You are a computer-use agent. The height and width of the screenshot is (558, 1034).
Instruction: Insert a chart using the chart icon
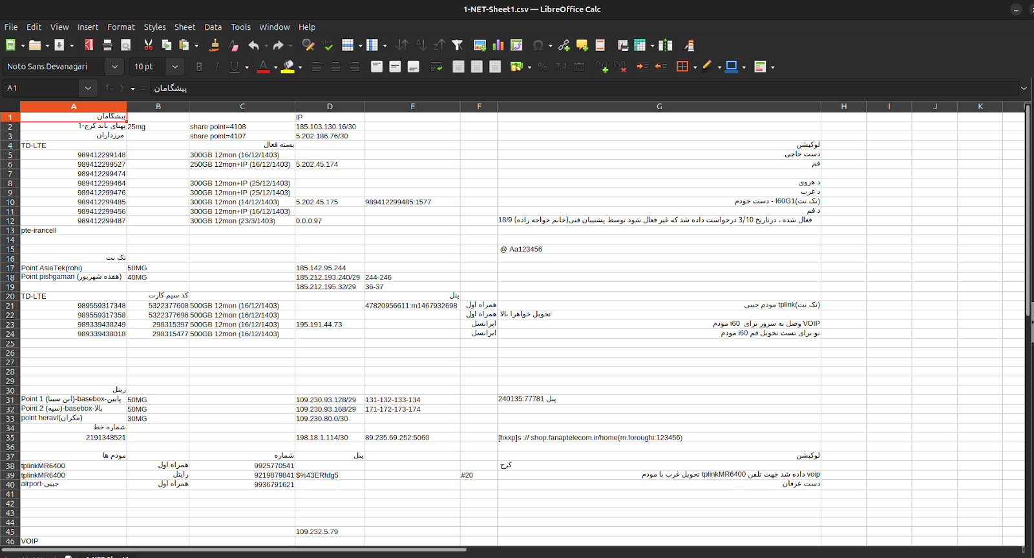point(498,45)
